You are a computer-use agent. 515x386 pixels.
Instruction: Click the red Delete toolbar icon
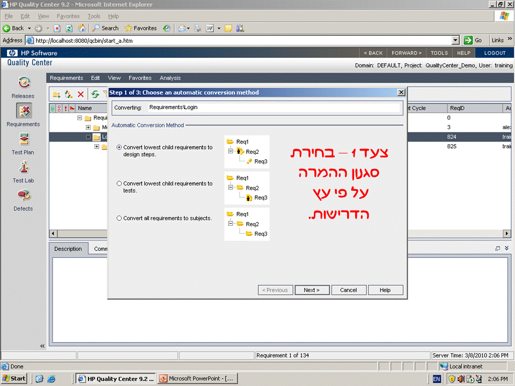coord(80,94)
